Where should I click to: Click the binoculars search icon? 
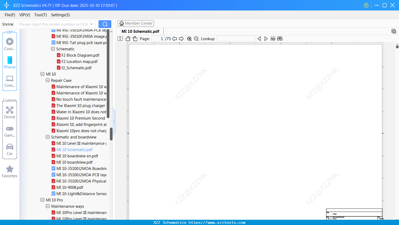click(x=280, y=39)
